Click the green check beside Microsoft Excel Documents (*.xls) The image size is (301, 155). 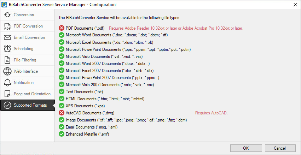coord(62,42)
